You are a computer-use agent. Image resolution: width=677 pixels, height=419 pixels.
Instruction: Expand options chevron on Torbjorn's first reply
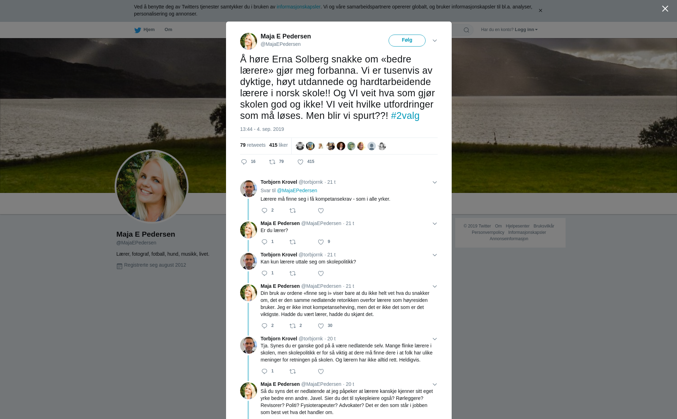click(x=435, y=182)
